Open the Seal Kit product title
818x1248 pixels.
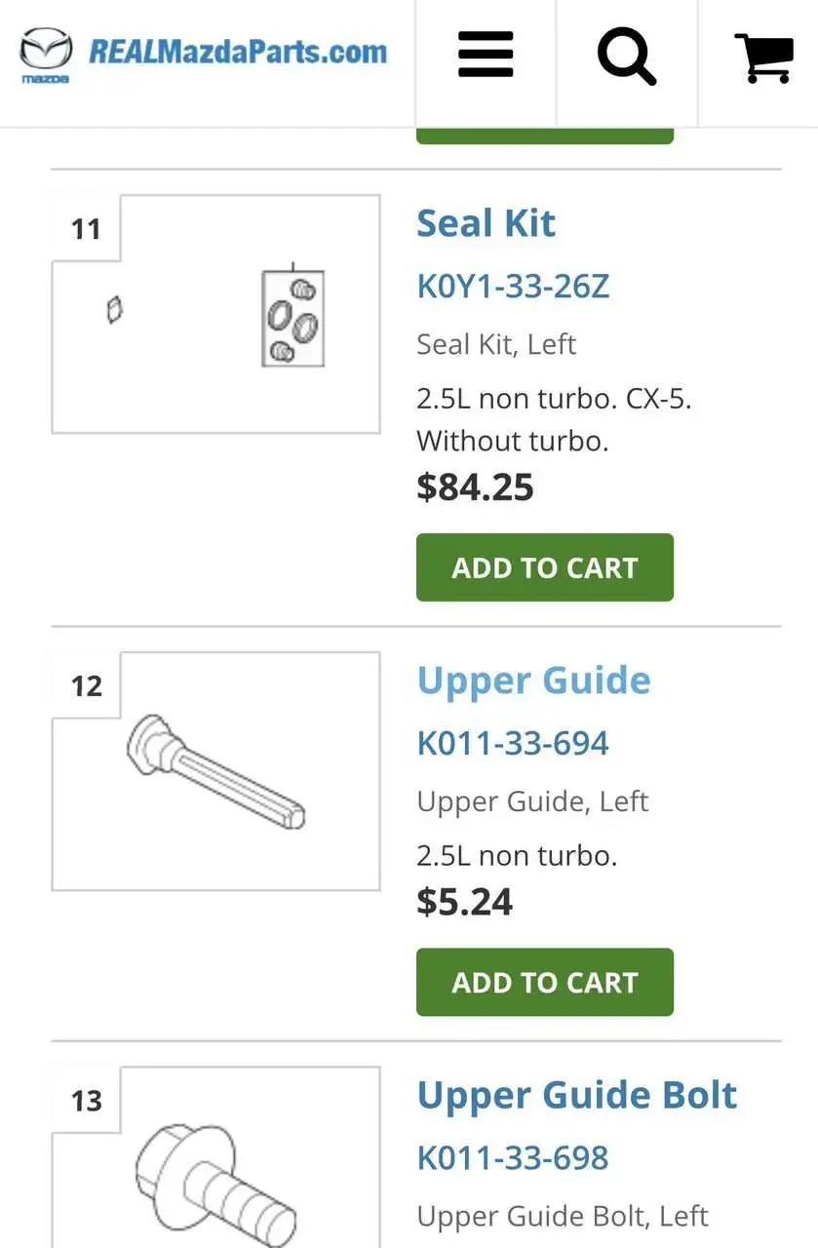[x=486, y=223]
